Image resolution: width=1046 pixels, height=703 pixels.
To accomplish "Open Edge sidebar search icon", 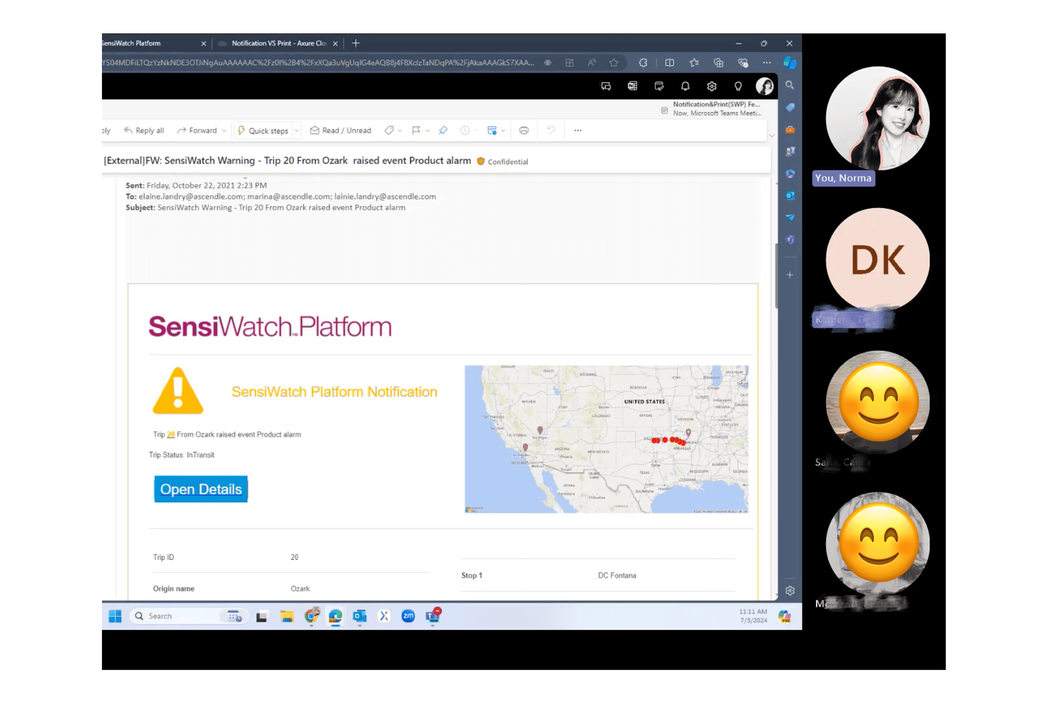I will click(x=789, y=85).
